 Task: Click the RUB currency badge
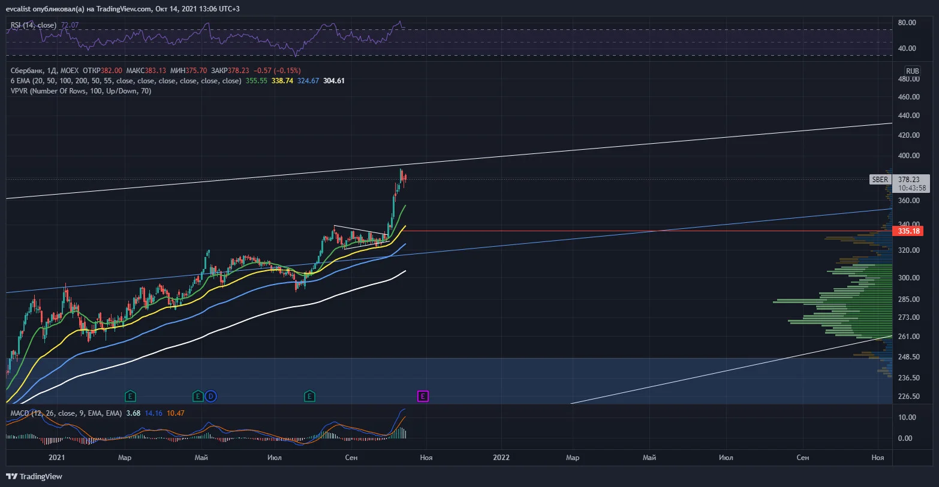[x=912, y=71]
